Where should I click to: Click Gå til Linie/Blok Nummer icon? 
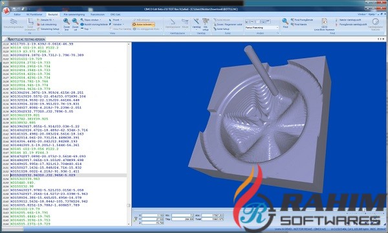coord(325,21)
